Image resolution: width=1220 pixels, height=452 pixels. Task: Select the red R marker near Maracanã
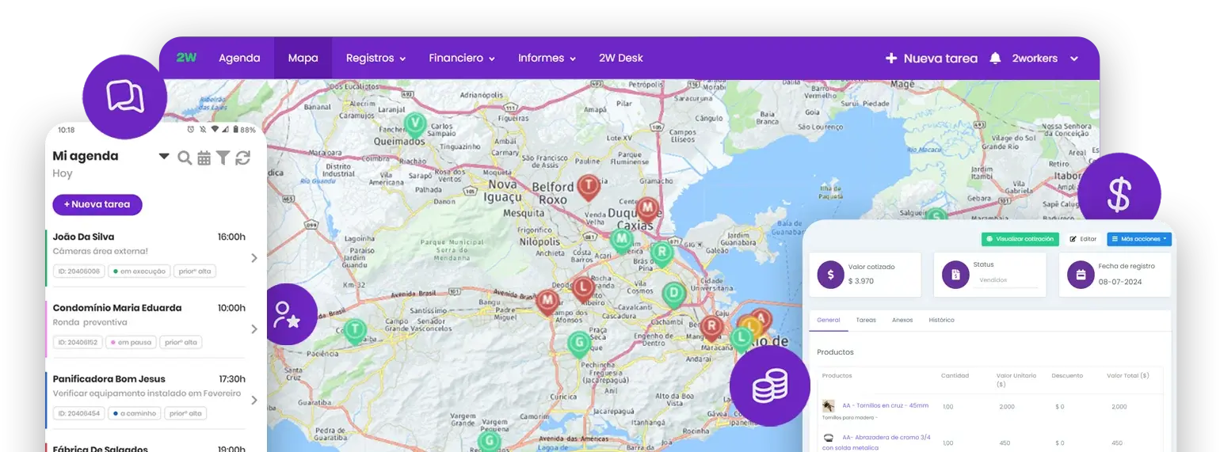pyautogui.click(x=712, y=328)
